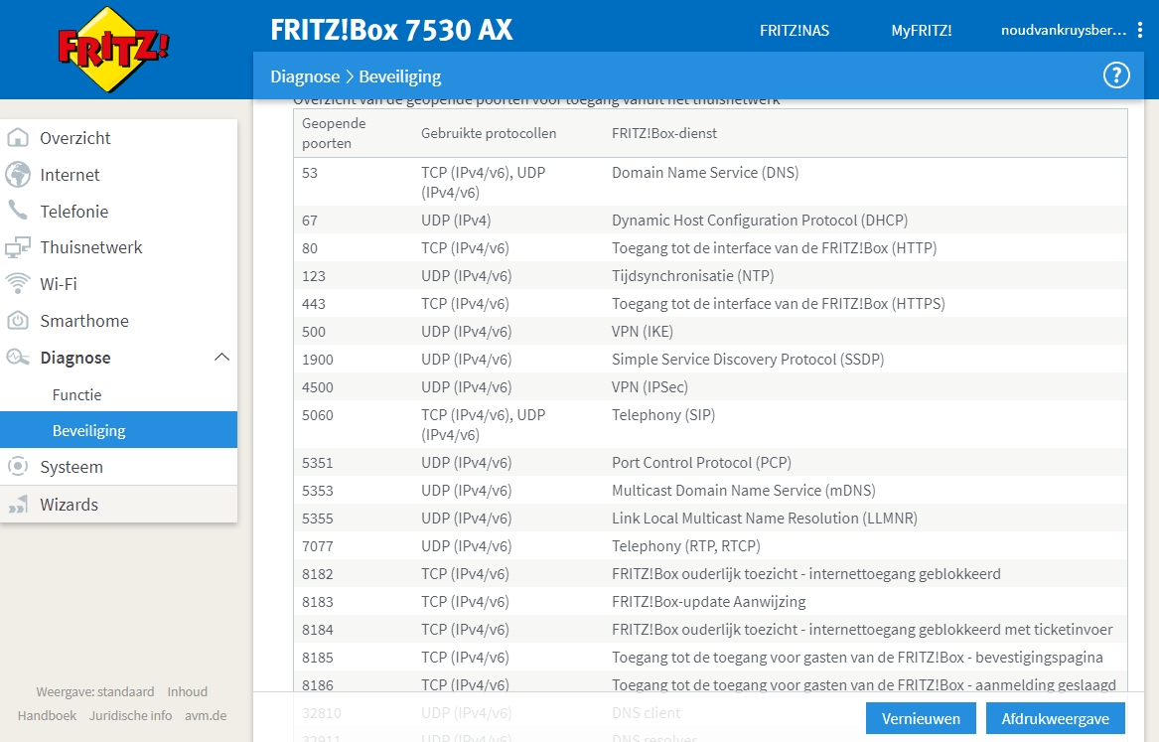1159x742 pixels.
Task: Open the three-dot account menu
Action: click(1138, 30)
